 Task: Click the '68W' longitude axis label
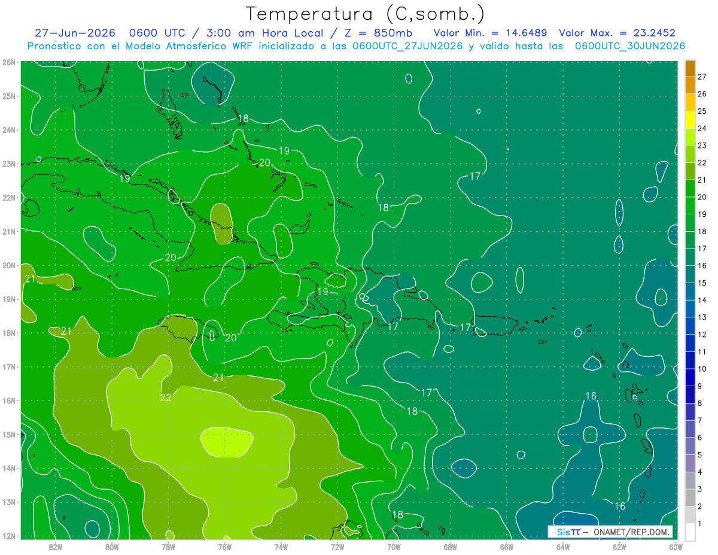click(450, 547)
